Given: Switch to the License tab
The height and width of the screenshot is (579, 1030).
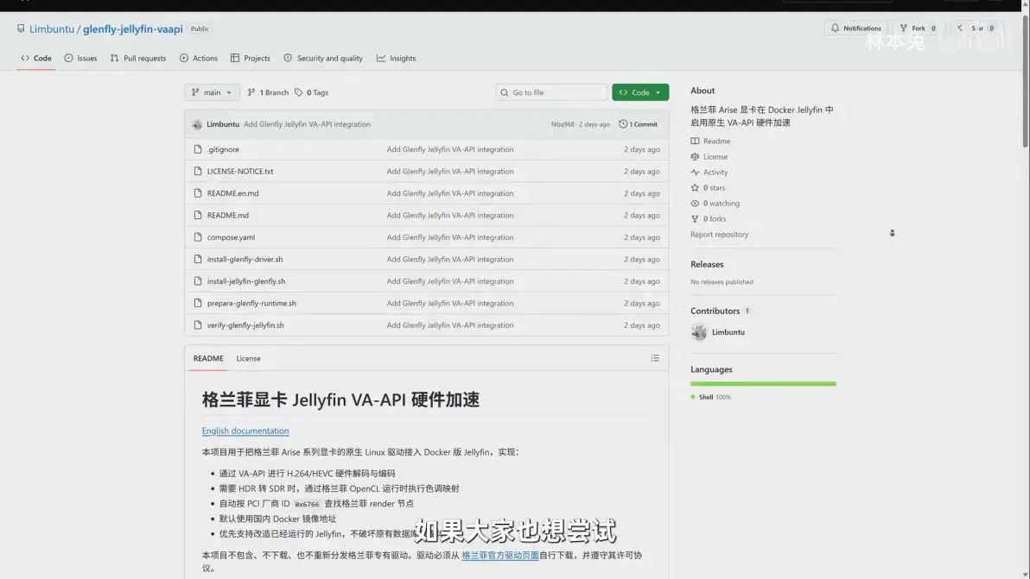Looking at the screenshot, I should [248, 359].
